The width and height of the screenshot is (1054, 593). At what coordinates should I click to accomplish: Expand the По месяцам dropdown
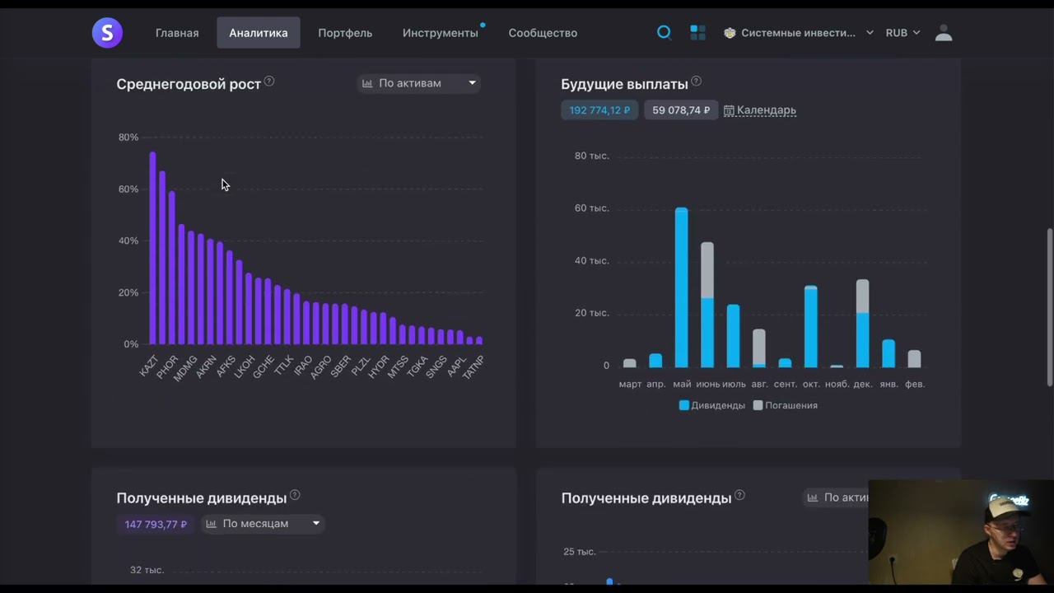tap(263, 524)
